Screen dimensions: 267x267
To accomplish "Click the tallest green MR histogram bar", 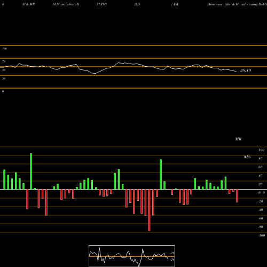I will (x=31, y=171).
